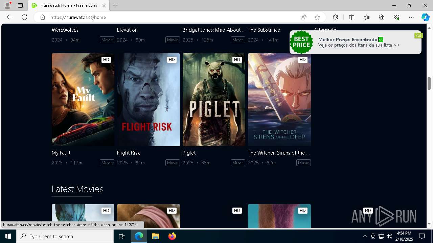Open the network tray icon

click(x=381, y=236)
